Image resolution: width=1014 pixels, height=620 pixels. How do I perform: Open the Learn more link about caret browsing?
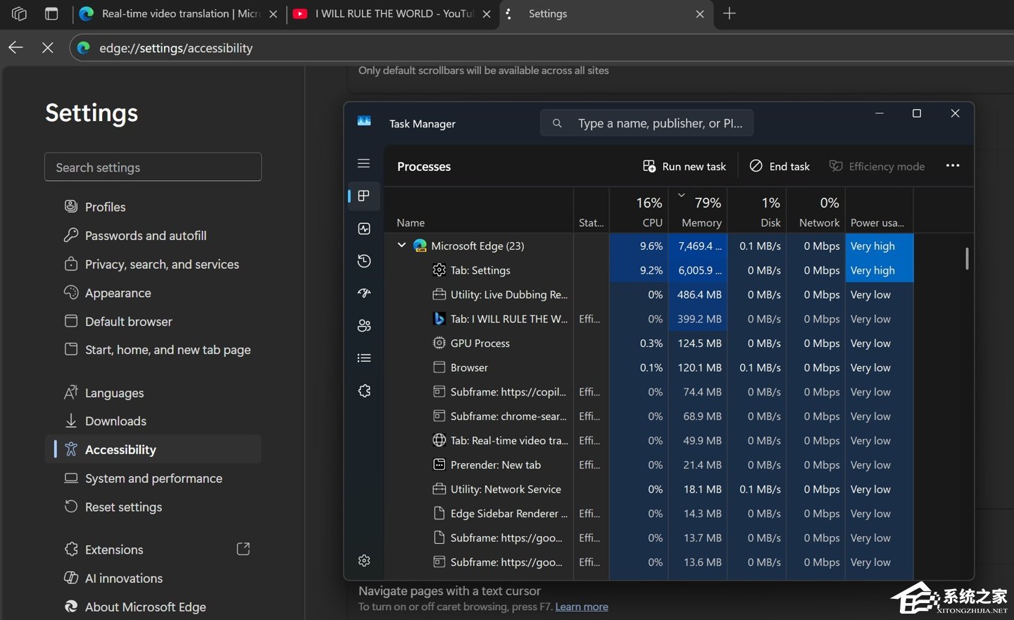[582, 606]
